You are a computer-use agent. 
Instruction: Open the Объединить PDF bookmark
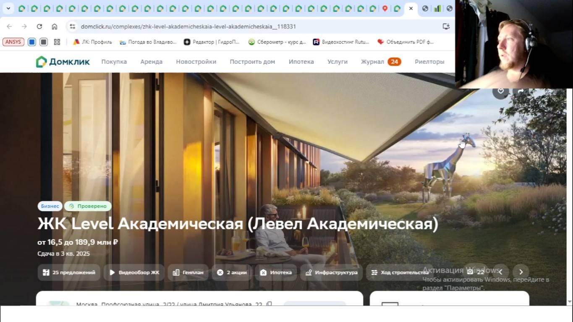[x=406, y=42]
